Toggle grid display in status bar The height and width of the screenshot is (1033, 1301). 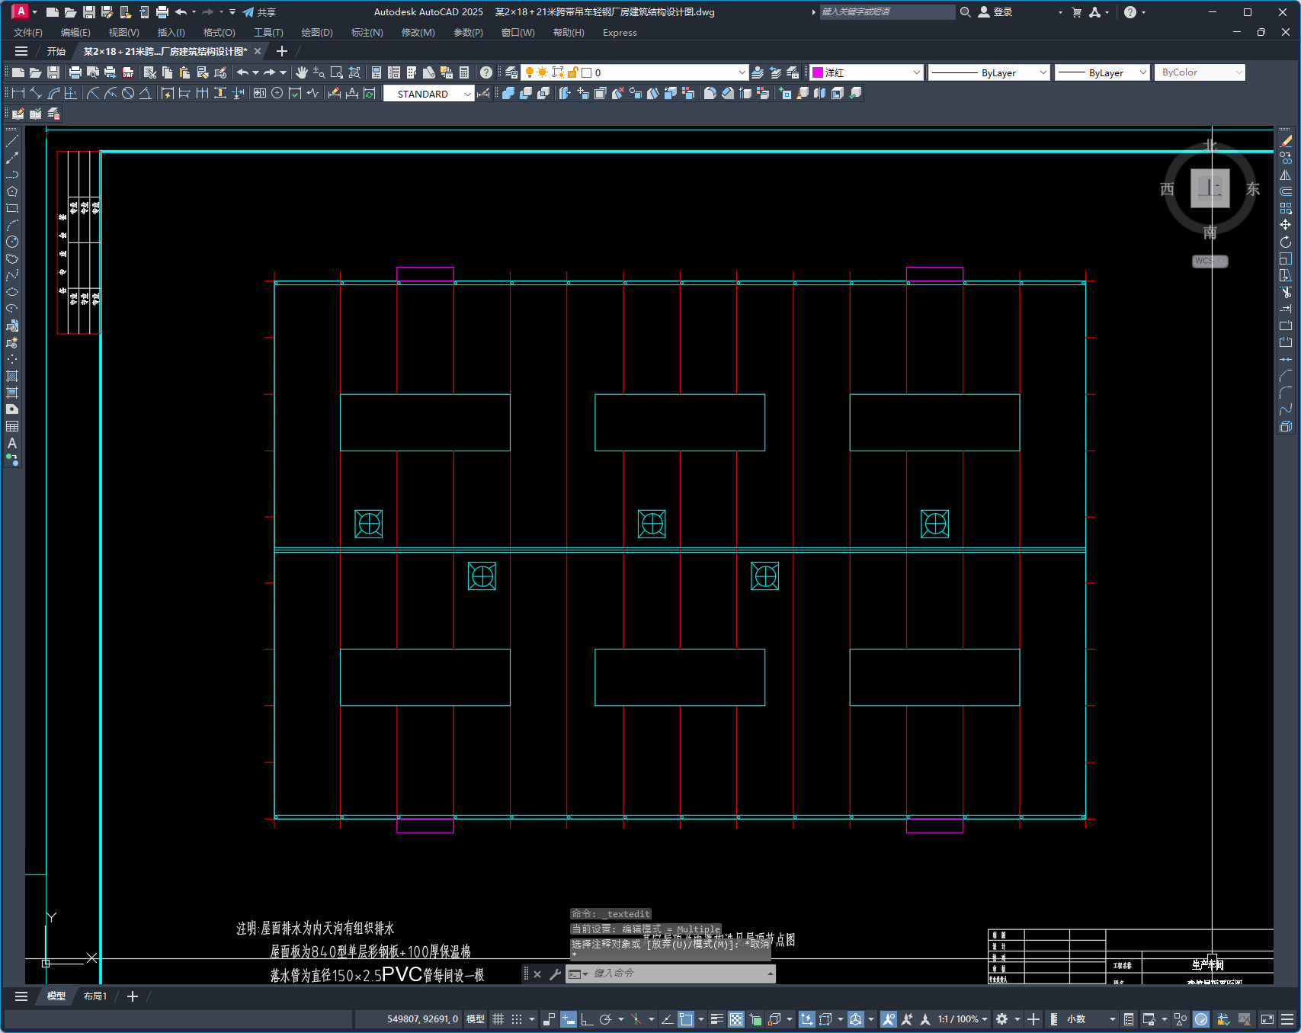click(x=498, y=1019)
